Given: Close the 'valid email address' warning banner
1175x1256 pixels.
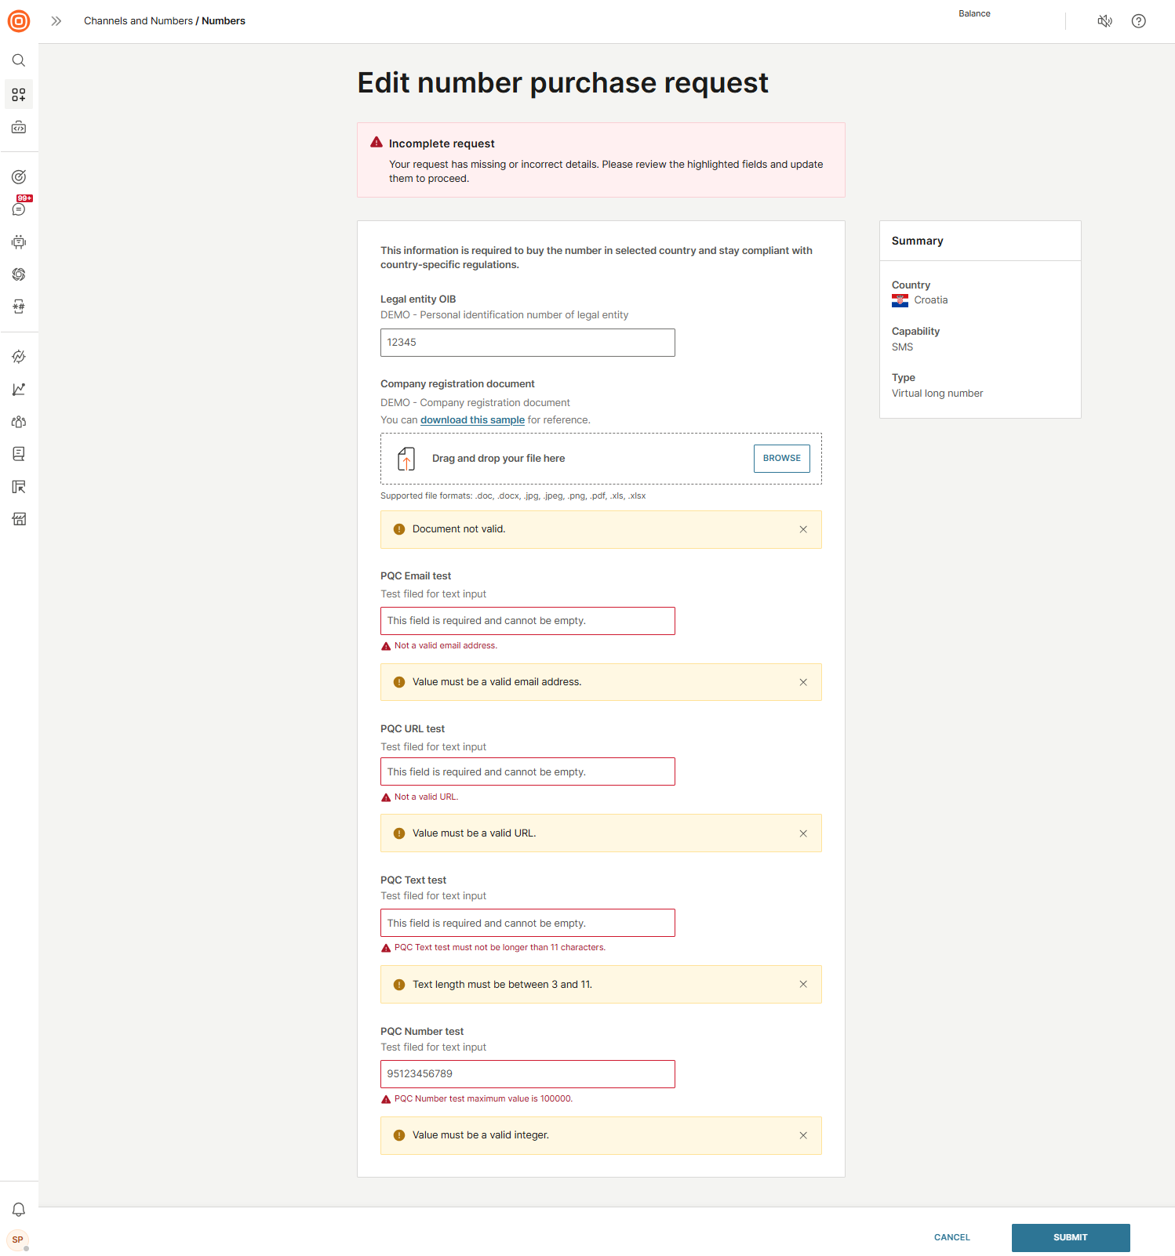Looking at the screenshot, I should point(802,683).
